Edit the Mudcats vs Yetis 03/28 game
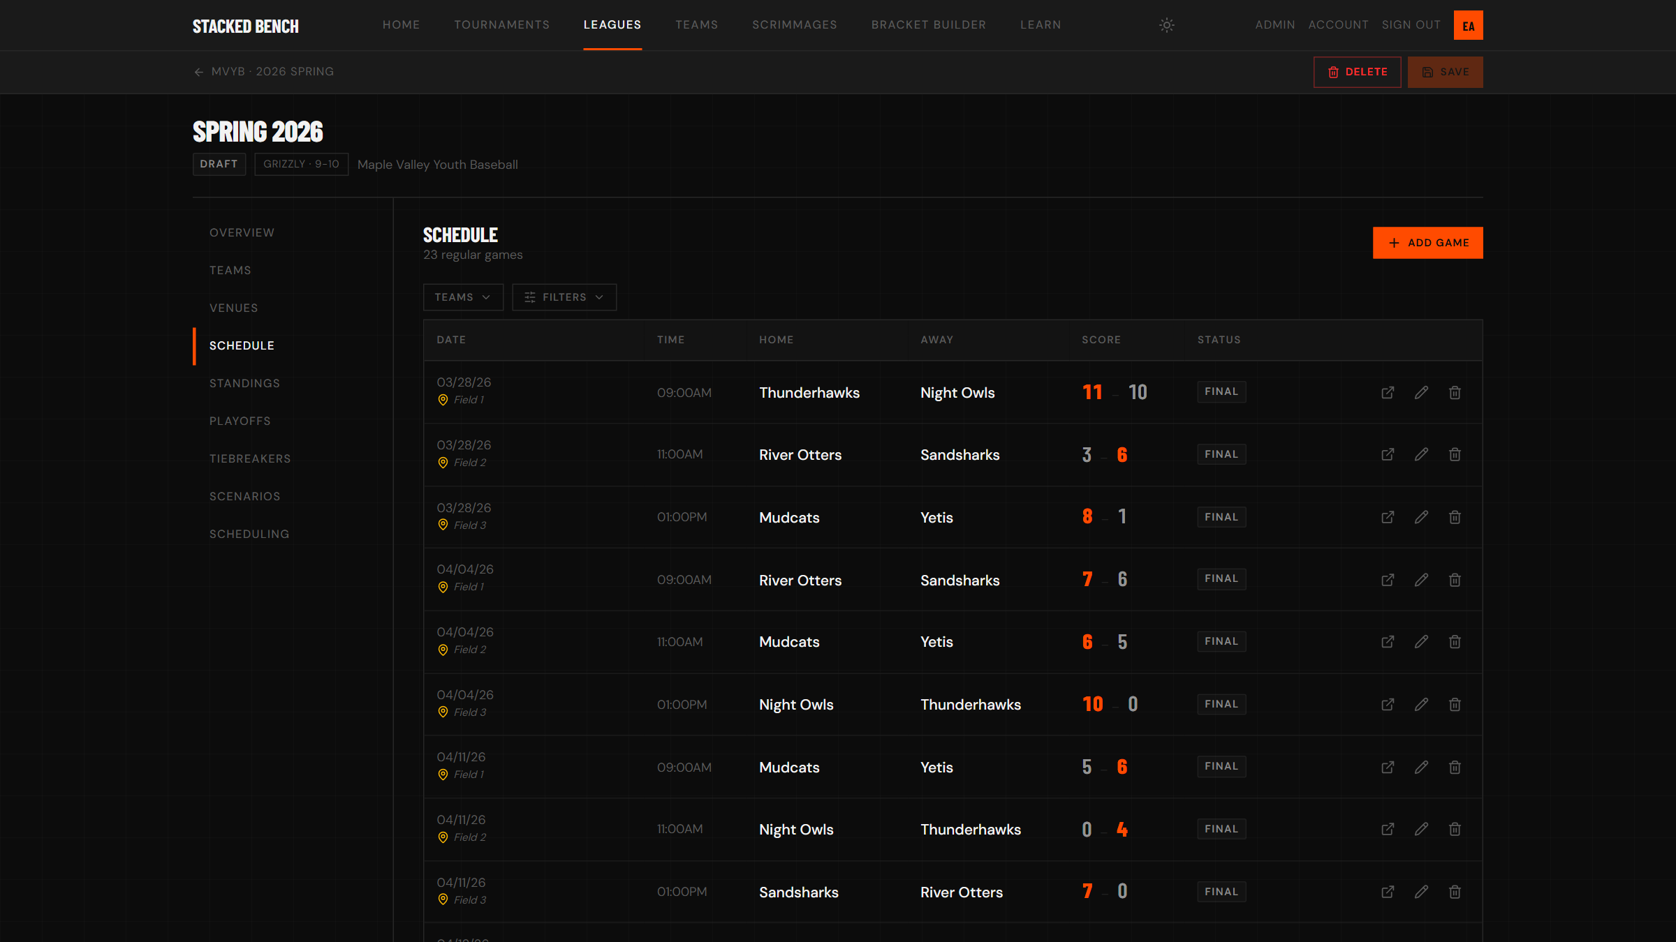1676x942 pixels. point(1421,517)
